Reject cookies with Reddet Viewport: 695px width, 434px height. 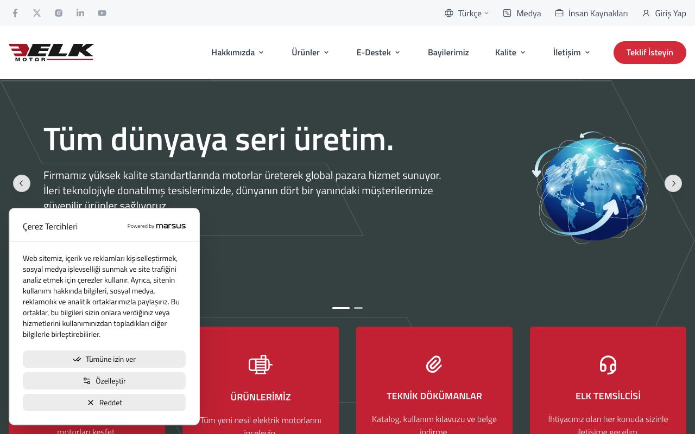(x=104, y=403)
